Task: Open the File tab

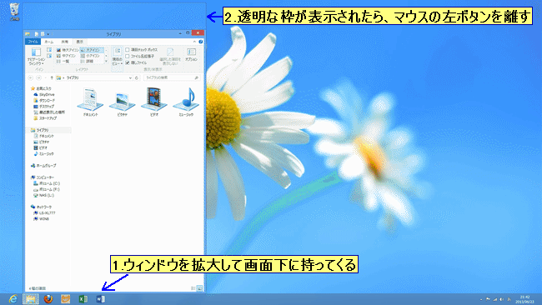Action: pyautogui.click(x=33, y=42)
